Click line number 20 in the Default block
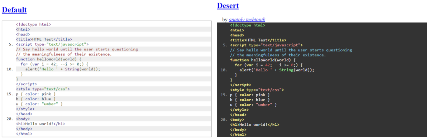The image size is (430, 140). (10, 119)
